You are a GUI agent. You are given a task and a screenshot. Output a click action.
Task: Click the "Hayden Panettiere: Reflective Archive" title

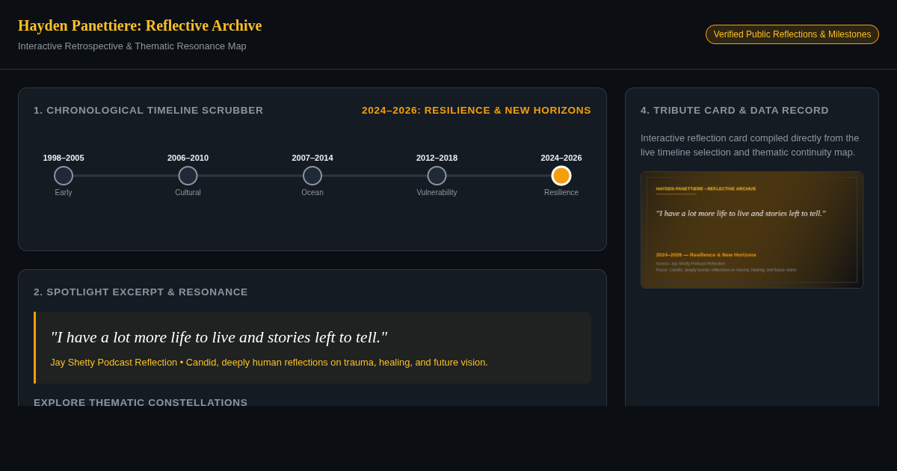[140, 25]
